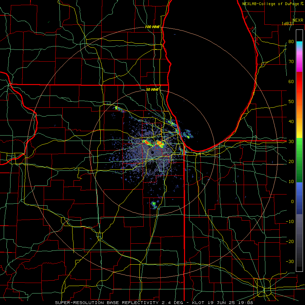Select the 40 value on dBZ scale

(x=291, y=122)
